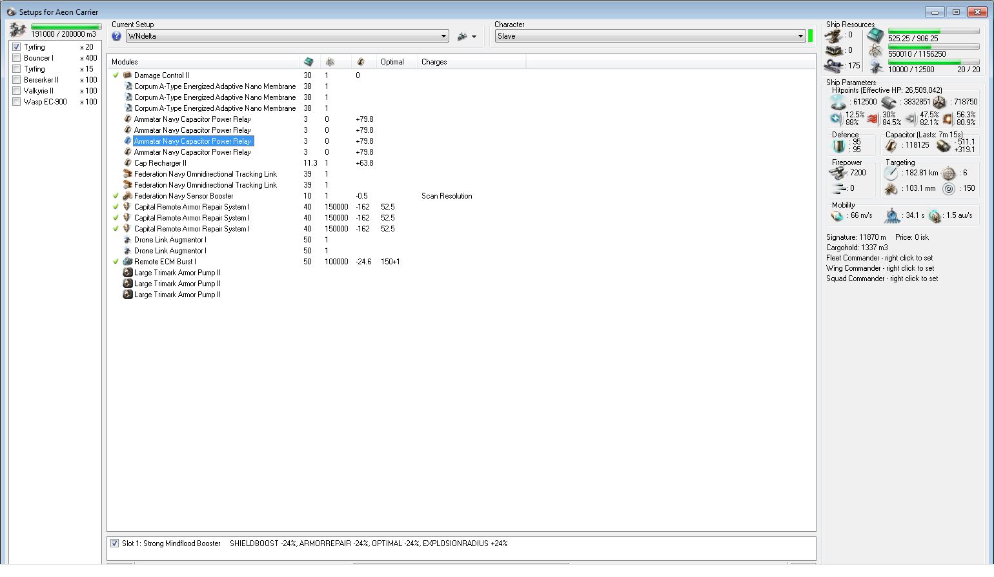
Task: Click the capacitor recharge icon showing -511.1
Action: (x=943, y=146)
